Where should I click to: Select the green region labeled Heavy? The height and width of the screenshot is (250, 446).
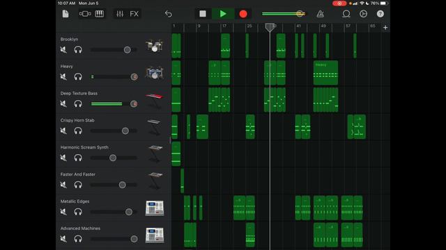[325, 72]
